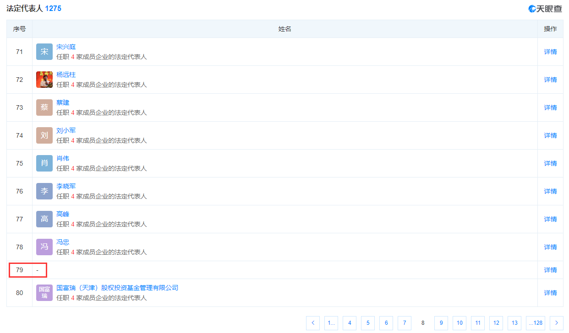Click 杨远柱's profile photo thumbnail

coord(44,80)
